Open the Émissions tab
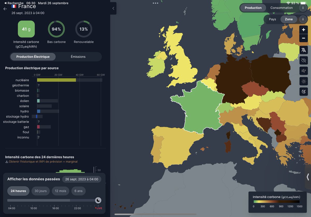The width and height of the screenshot is (311, 217). [x=78, y=57]
